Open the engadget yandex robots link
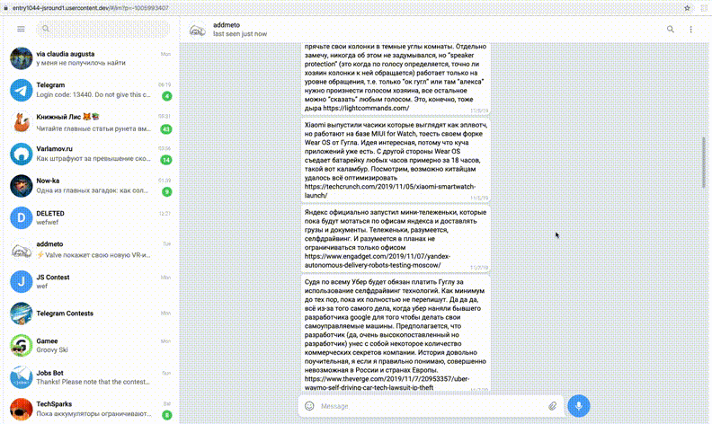This screenshot has width=712, height=424. click(378, 261)
